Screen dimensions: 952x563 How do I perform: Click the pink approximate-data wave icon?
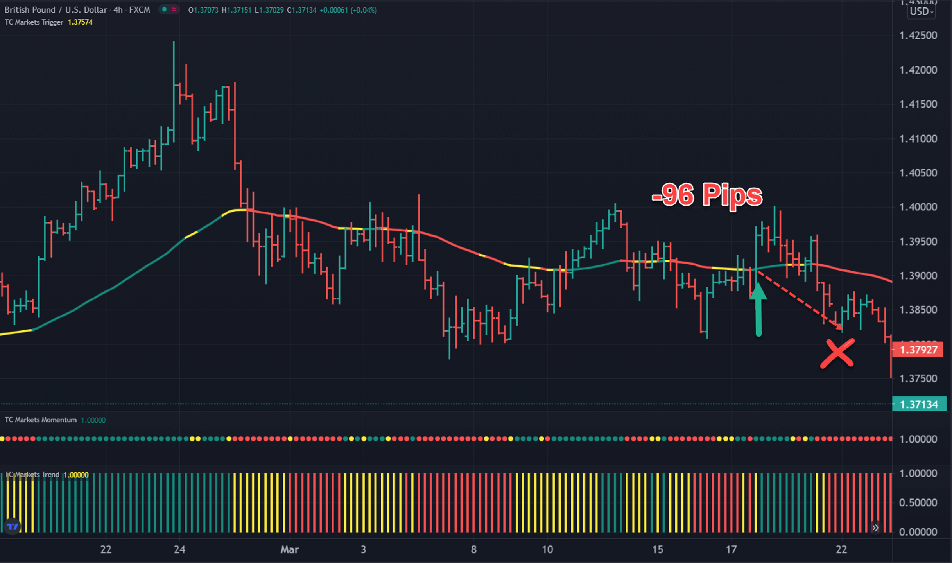[174, 9]
